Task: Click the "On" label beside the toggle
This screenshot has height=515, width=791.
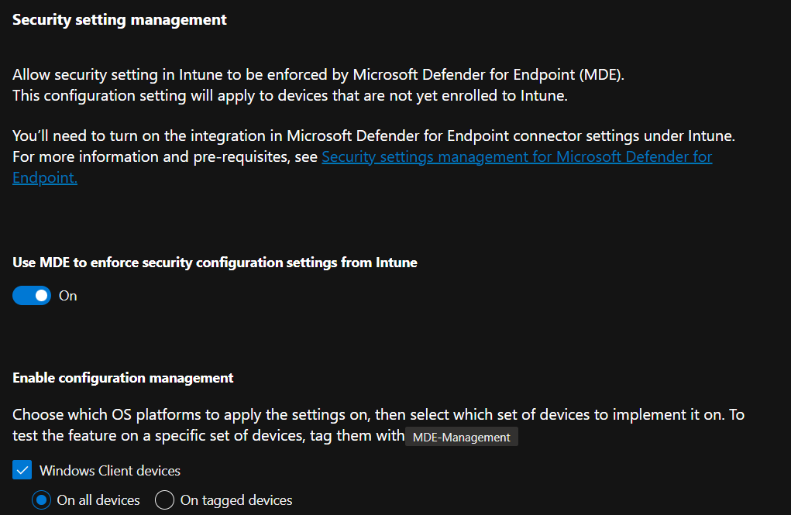Action: click(68, 296)
